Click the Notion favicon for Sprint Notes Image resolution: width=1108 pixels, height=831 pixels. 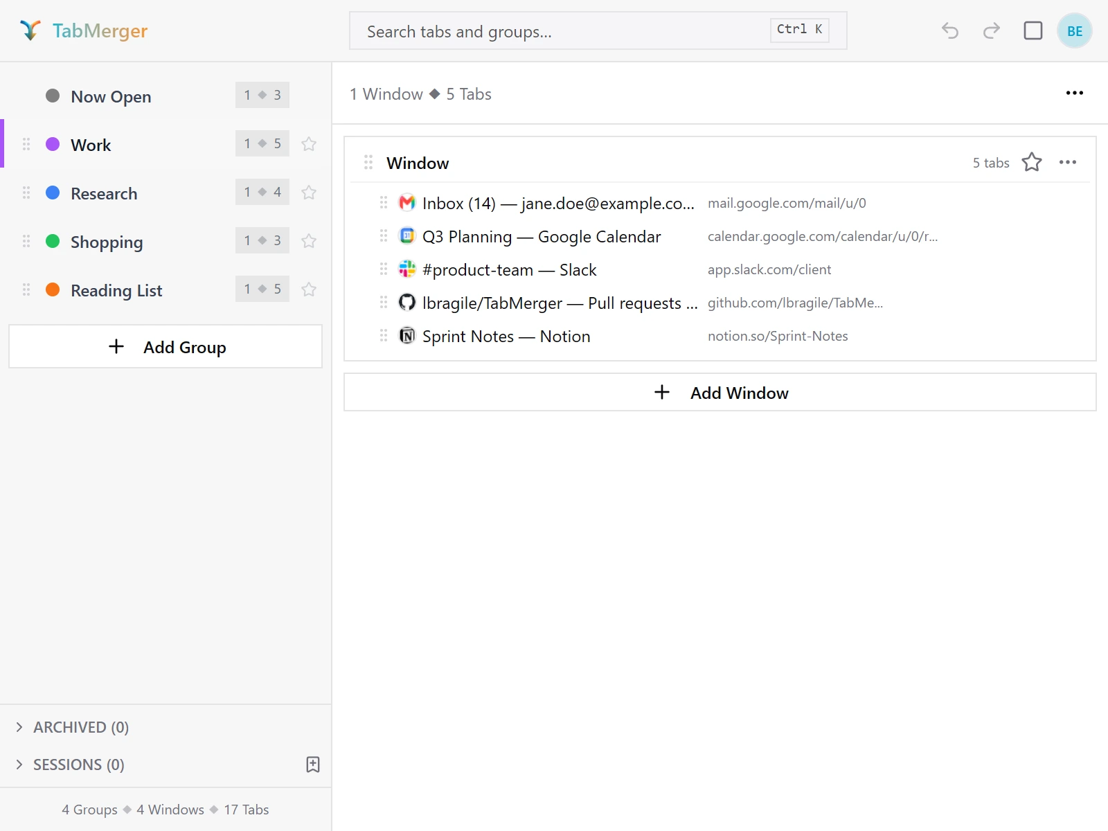tap(407, 336)
